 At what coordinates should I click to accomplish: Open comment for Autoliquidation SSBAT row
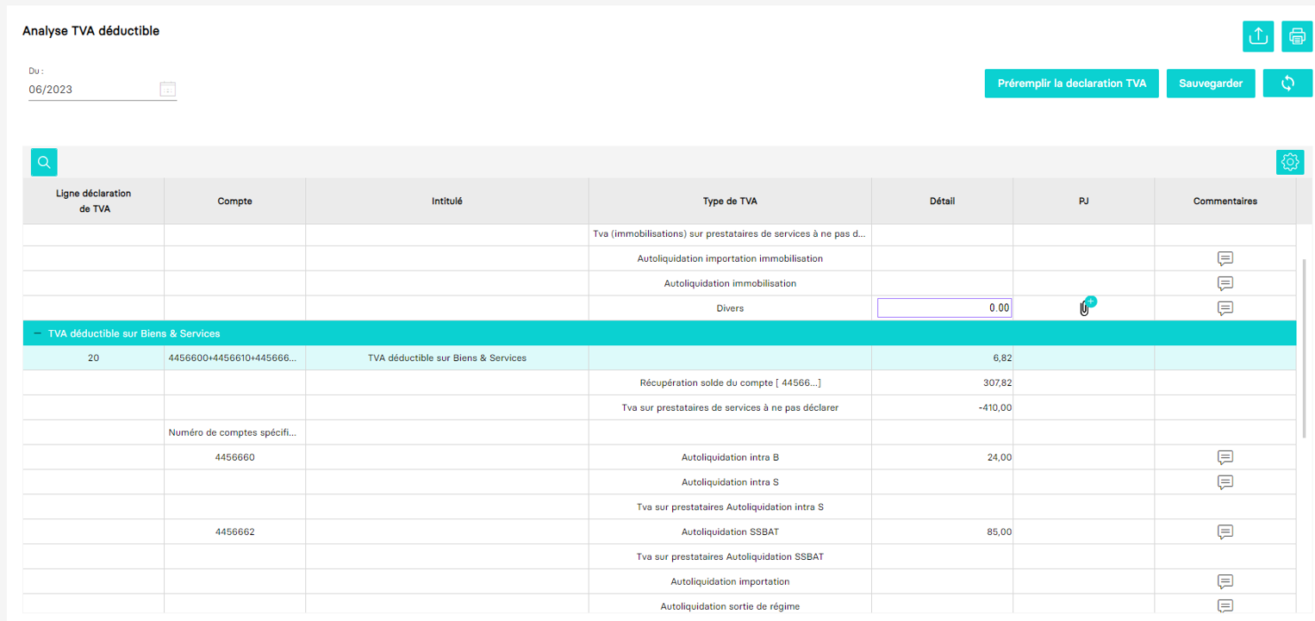coord(1225,531)
